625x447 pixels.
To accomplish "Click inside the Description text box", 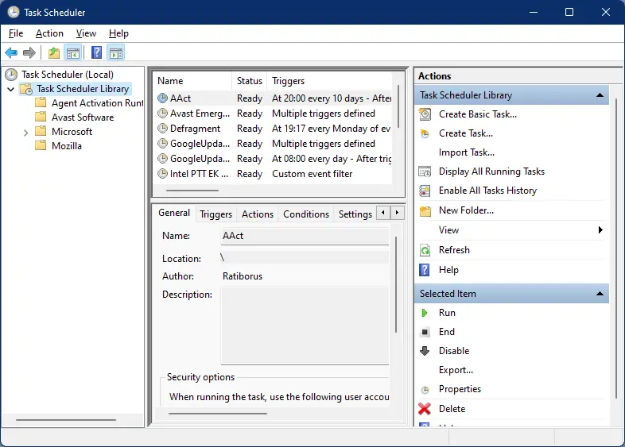I will 305,326.
